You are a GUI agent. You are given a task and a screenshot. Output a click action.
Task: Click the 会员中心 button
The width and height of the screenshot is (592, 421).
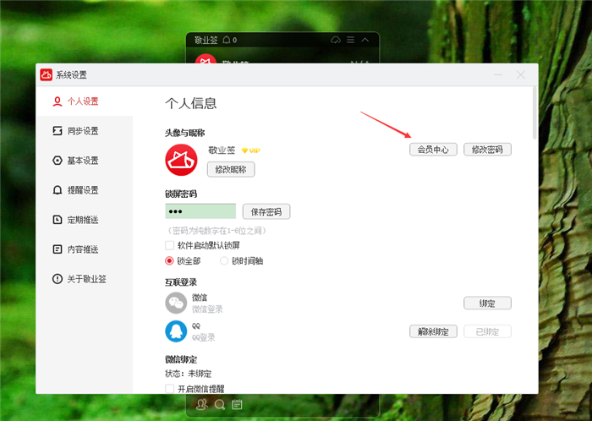(x=433, y=150)
